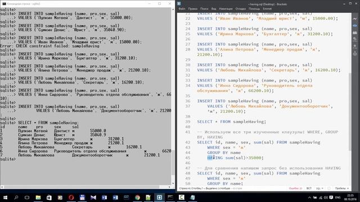Switch to the command prompt taskbar icon
Screen dimensions: 360x202
(170, 197)
